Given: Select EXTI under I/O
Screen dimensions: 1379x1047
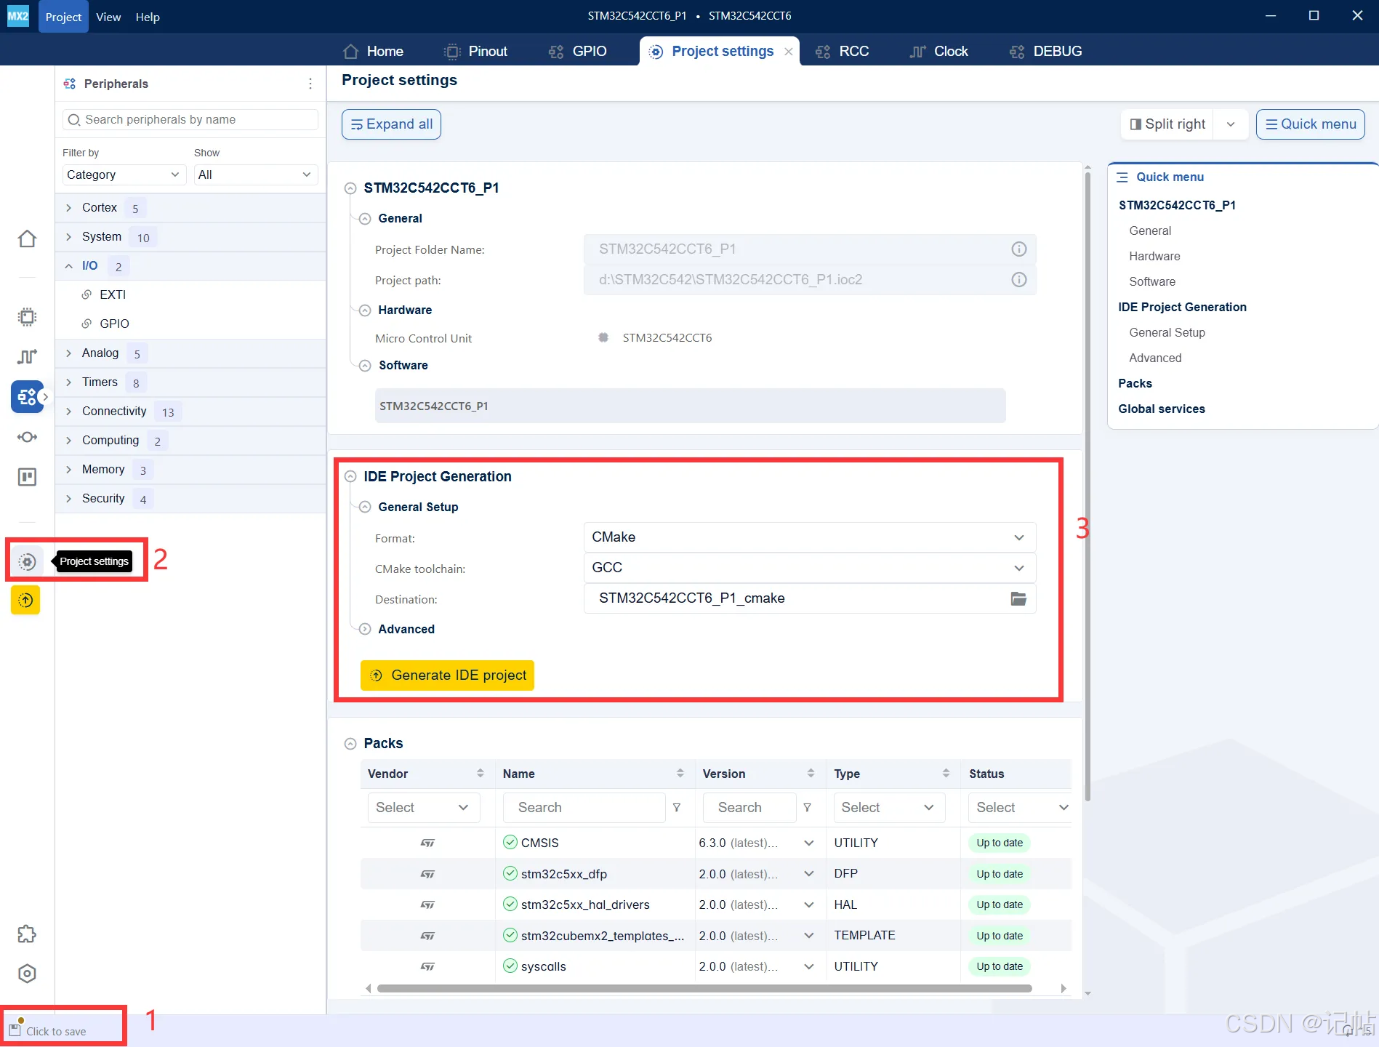Looking at the screenshot, I should [x=113, y=294].
